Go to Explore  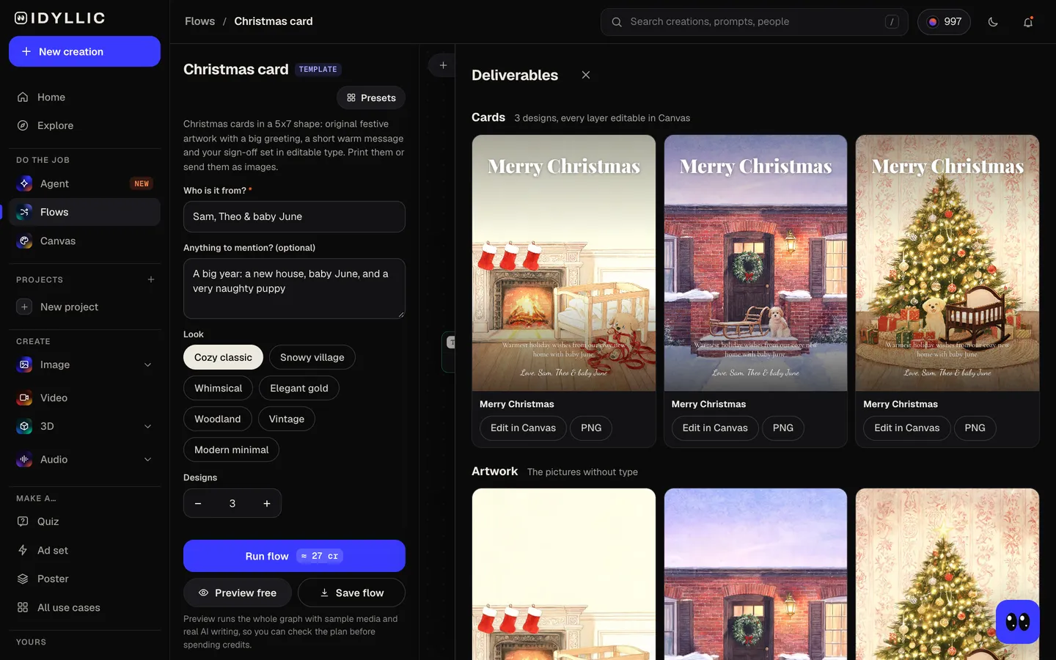[x=84, y=125]
